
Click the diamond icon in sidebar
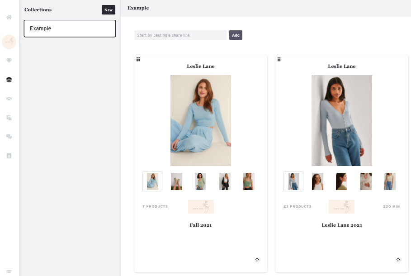(9, 61)
